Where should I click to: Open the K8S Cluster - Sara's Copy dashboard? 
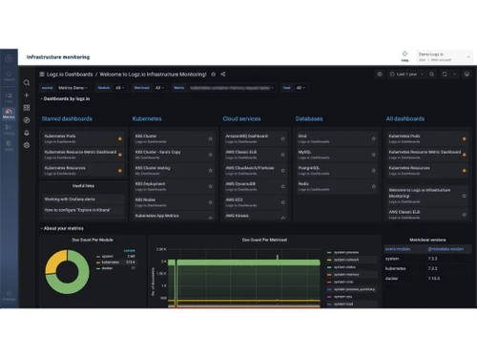point(174,155)
